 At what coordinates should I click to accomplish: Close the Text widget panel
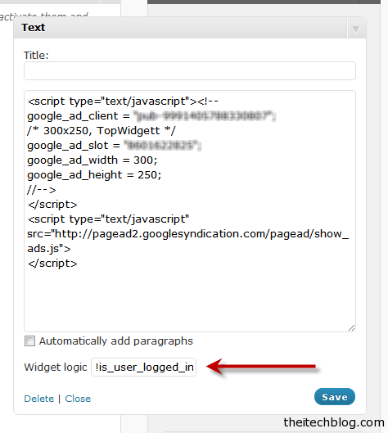tap(78, 399)
